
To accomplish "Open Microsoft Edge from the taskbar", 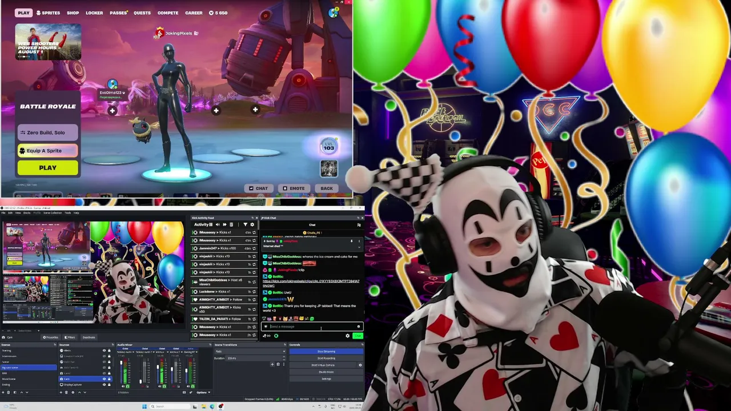I will [212, 406].
